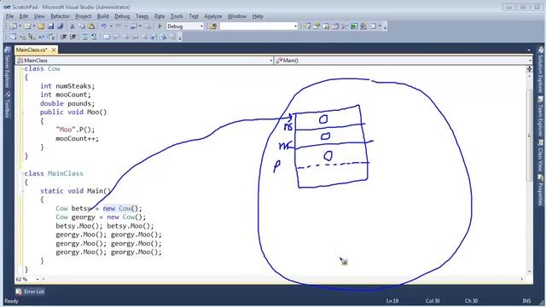The image size is (546, 307).
Task: Open the View menu
Action: click(x=39, y=16)
